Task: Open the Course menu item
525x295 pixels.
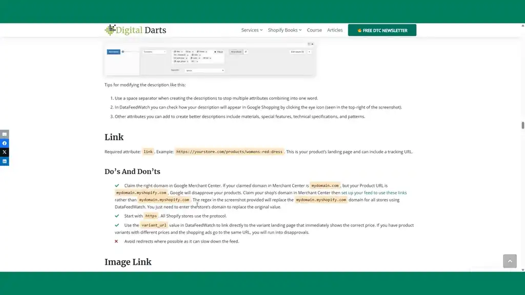Action: click(314, 30)
